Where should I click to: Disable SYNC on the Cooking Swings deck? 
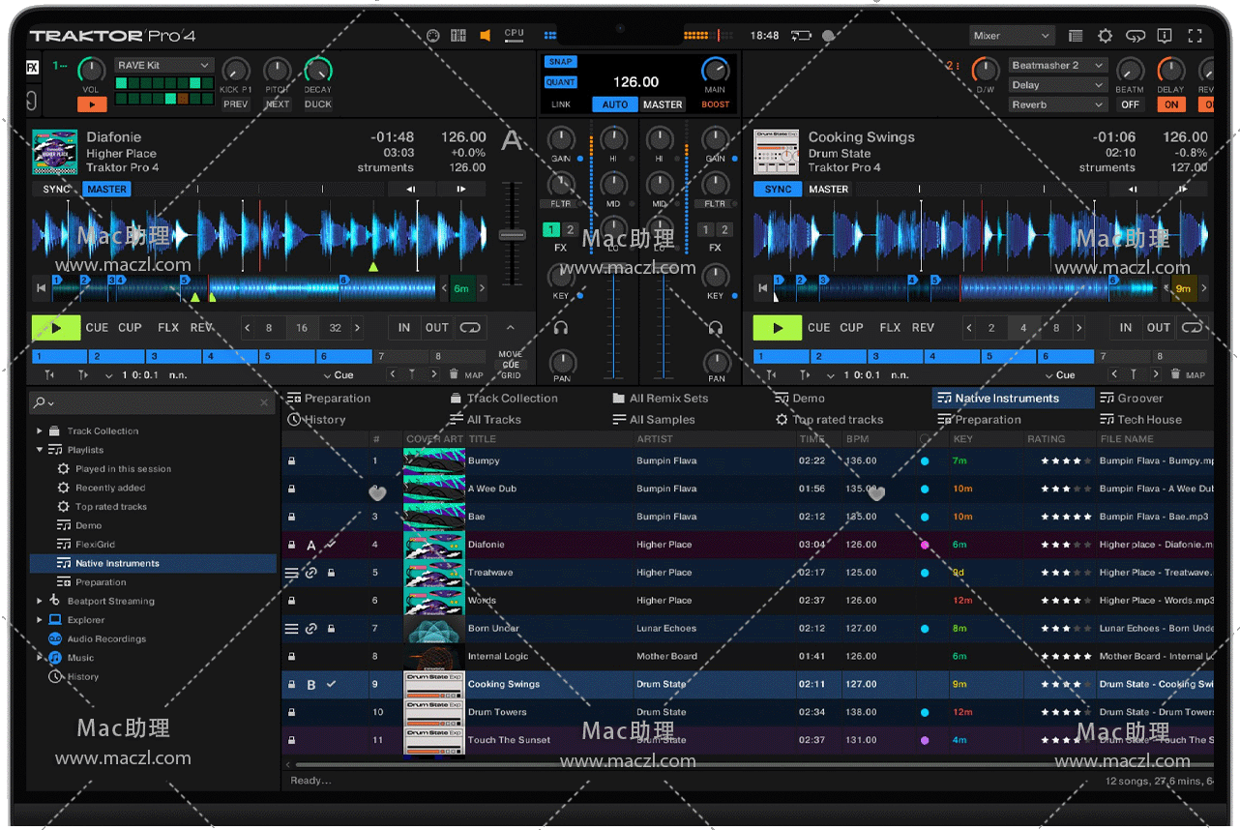(778, 190)
